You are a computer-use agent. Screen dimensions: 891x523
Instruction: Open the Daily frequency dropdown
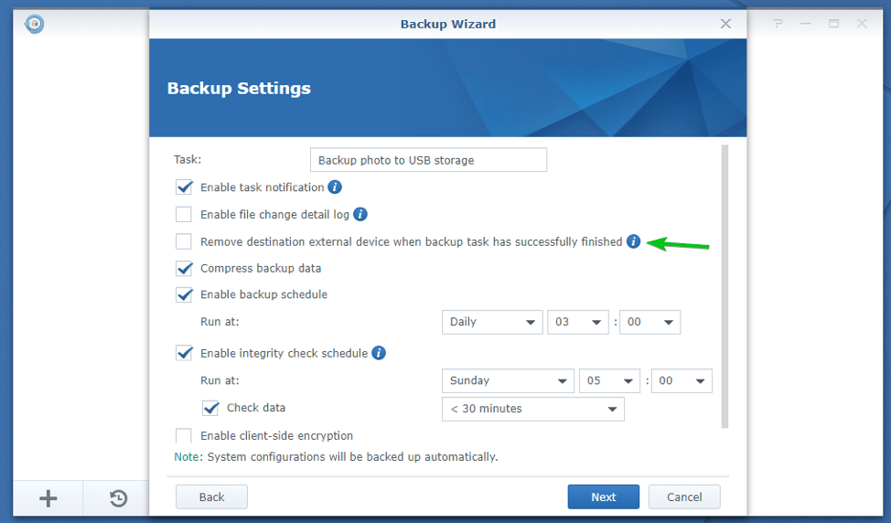tap(492, 322)
